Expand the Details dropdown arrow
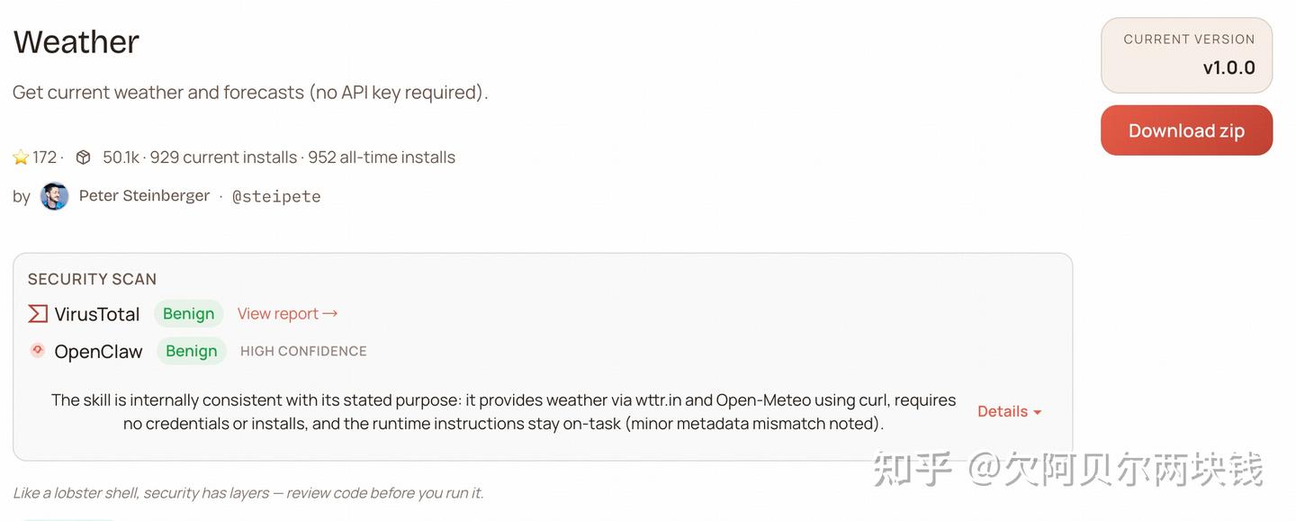 coord(1037,412)
